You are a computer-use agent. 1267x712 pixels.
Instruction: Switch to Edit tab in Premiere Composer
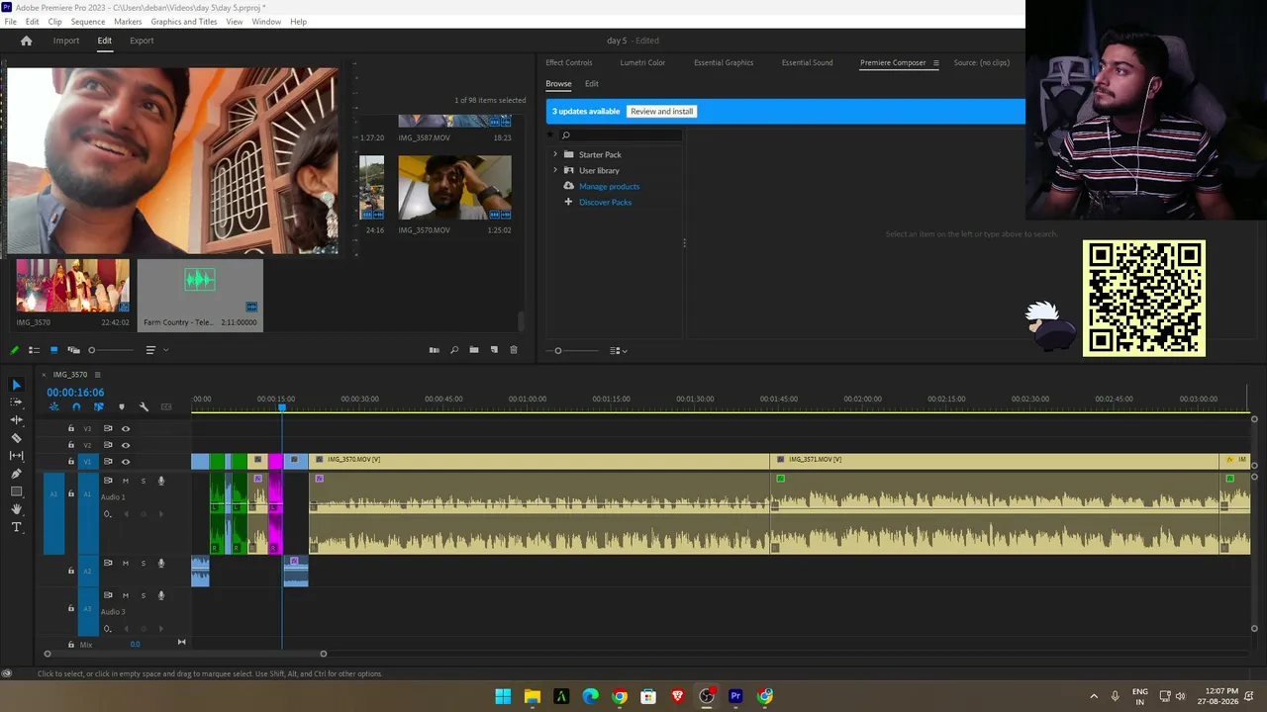592,84
